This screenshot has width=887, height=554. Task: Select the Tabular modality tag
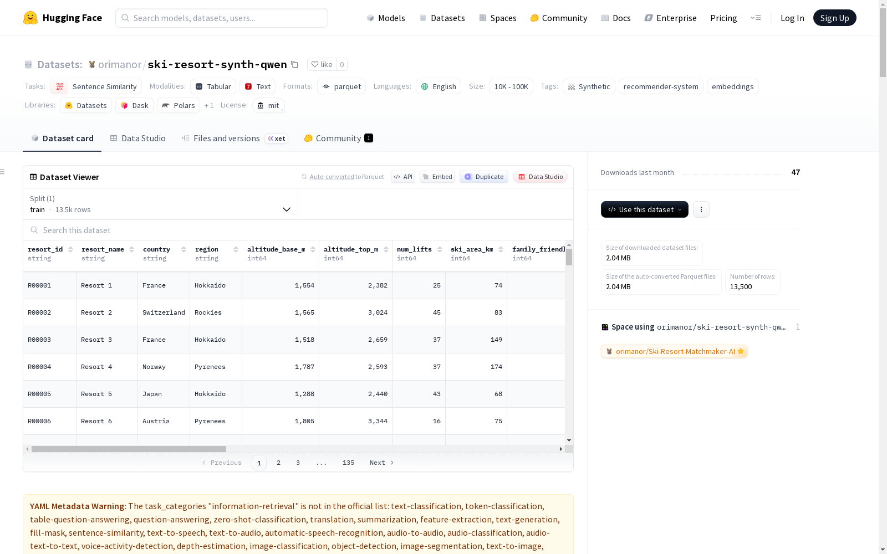coord(213,86)
